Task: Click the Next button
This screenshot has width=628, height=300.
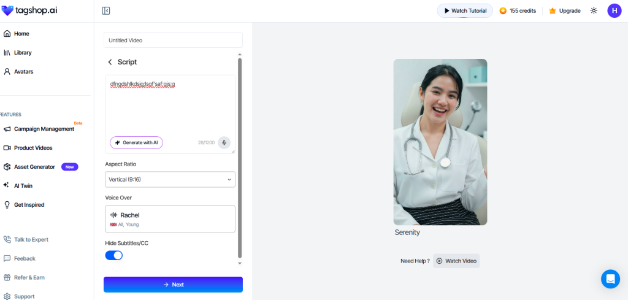Action: coord(173,285)
